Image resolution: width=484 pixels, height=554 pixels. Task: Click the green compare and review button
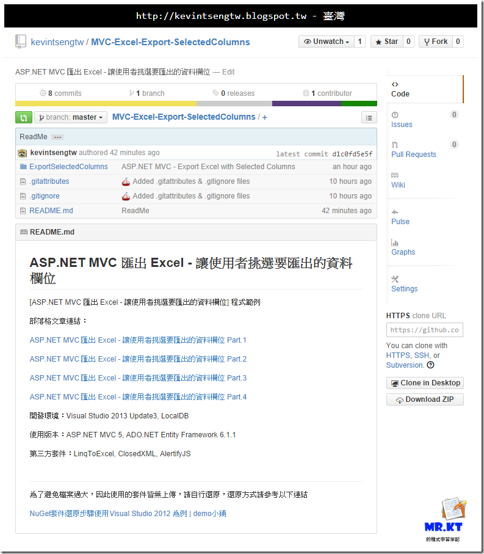pos(24,117)
